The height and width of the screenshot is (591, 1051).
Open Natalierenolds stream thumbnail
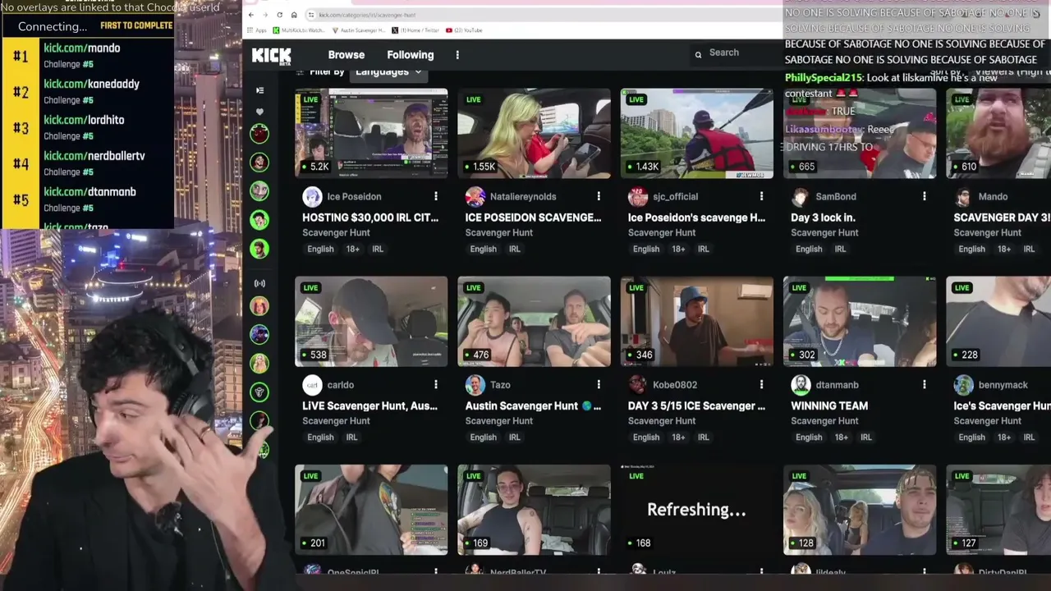pyautogui.click(x=534, y=133)
